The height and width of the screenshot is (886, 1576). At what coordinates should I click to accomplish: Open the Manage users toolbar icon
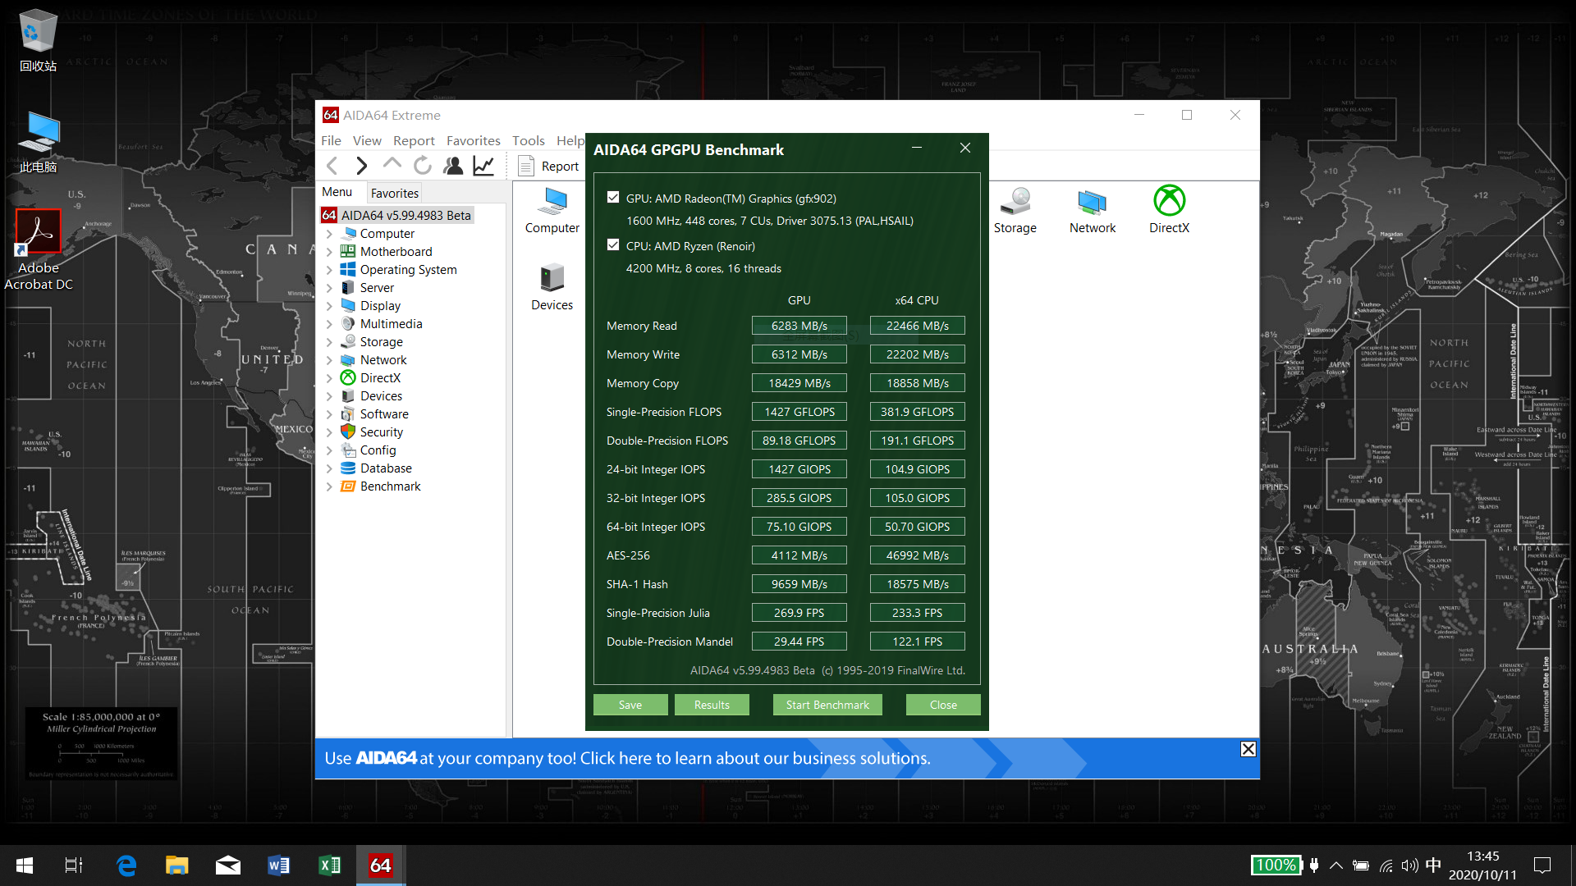click(453, 166)
